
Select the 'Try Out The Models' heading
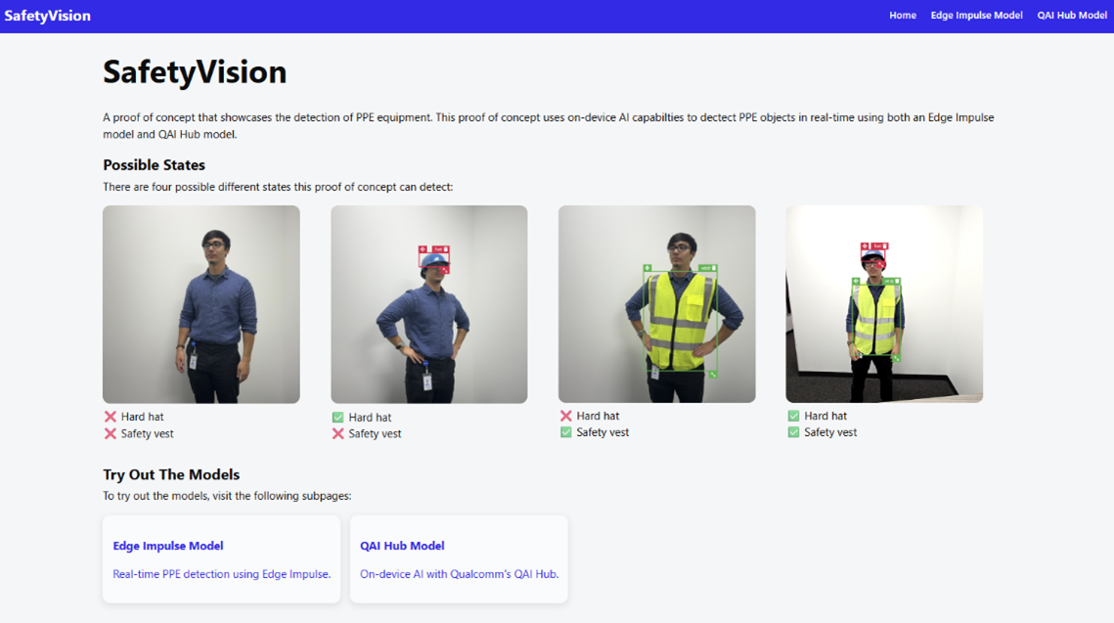(171, 474)
